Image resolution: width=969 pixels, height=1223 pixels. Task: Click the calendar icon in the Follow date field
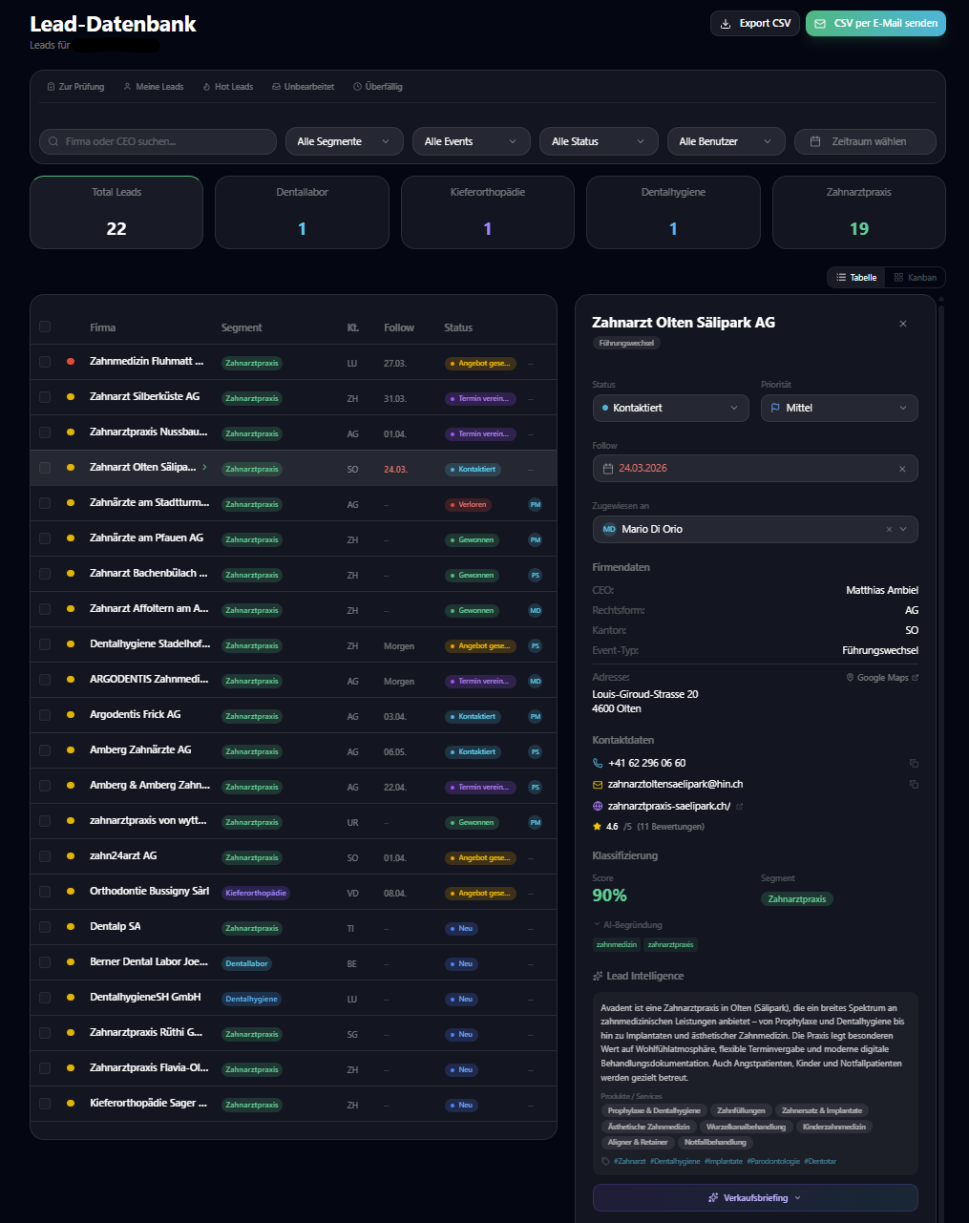click(608, 469)
